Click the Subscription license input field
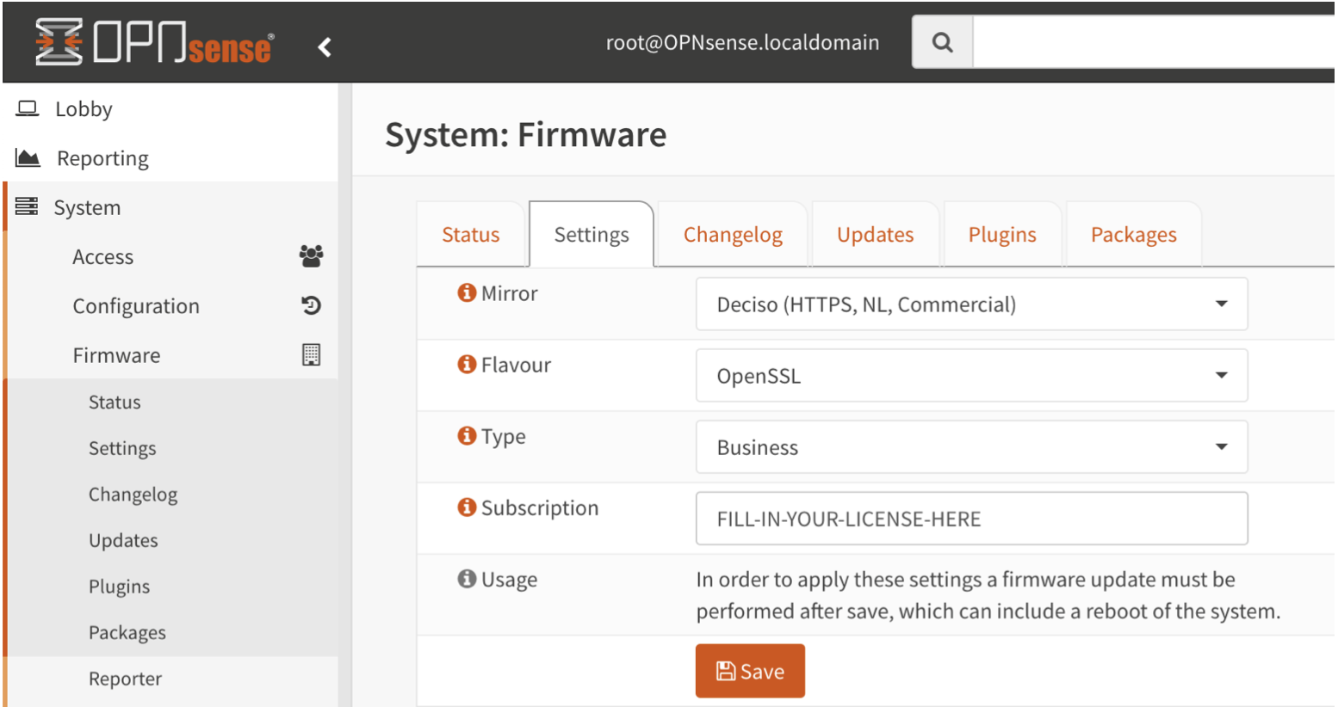The width and height of the screenshot is (1338, 707). (970, 519)
